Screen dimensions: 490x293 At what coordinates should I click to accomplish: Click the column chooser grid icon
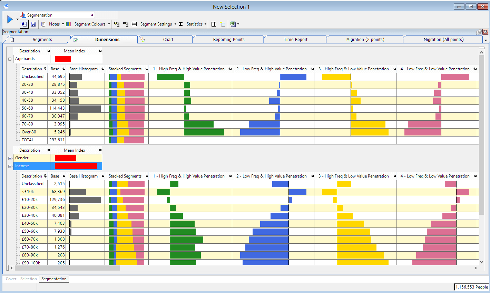[x=214, y=24]
